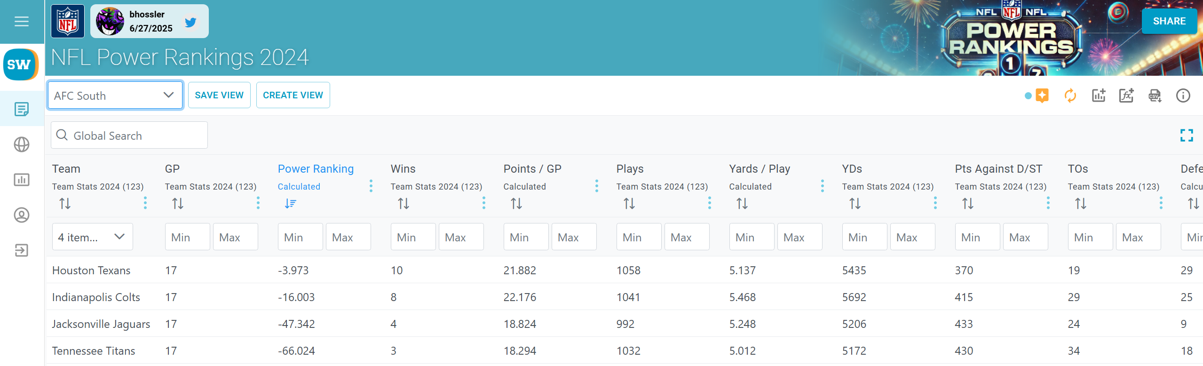Click the -3.973 power ranking value
The width and height of the screenshot is (1203, 366).
(293, 271)
